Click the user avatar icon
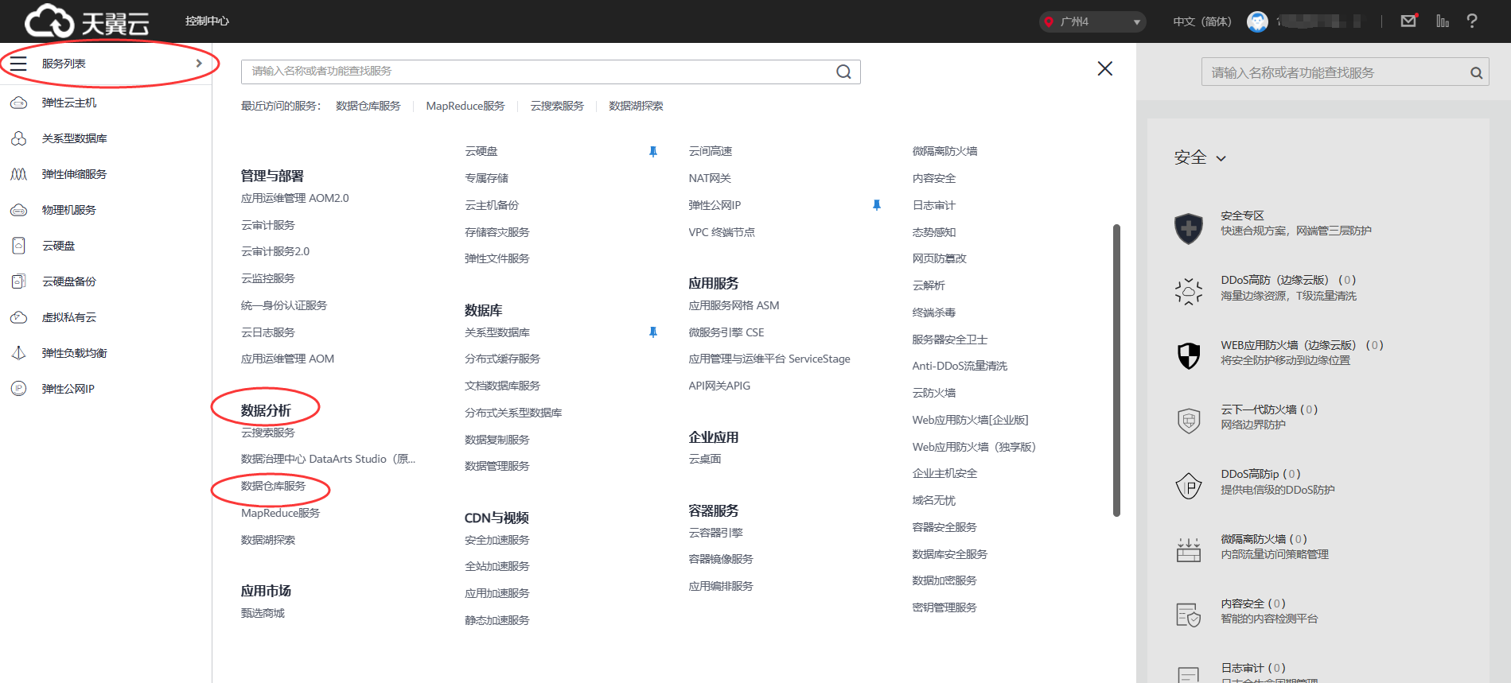 coord(1257,21)
